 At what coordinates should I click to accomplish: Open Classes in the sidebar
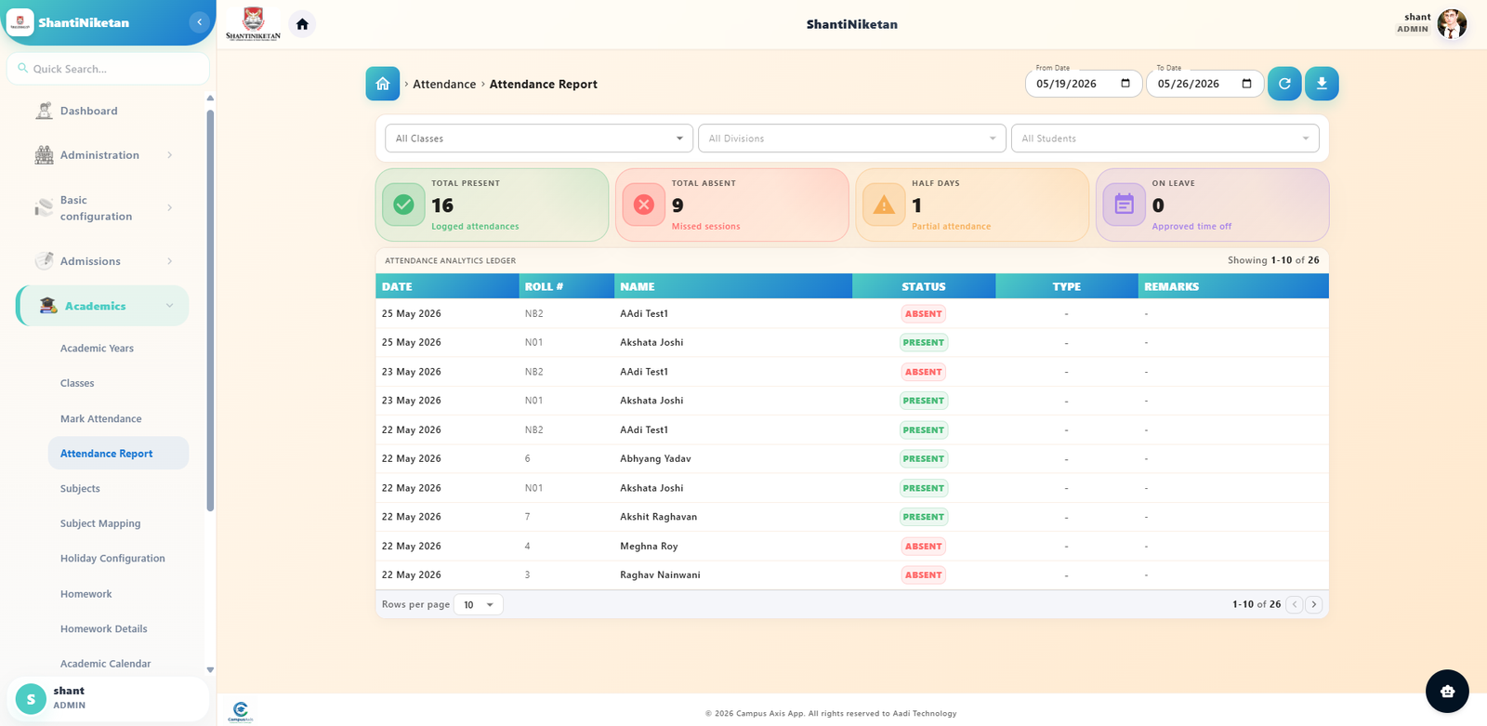coord(77,383)
